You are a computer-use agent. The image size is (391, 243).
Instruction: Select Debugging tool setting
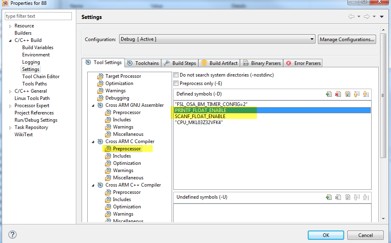(117, 98)
